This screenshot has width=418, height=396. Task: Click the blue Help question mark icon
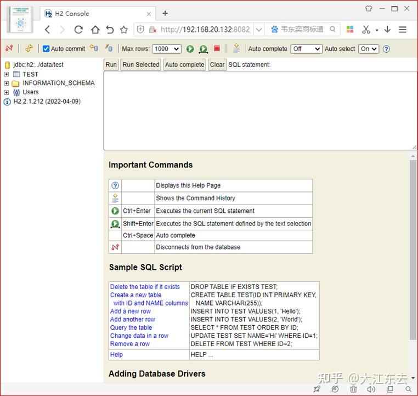click(x=386, y=49)
